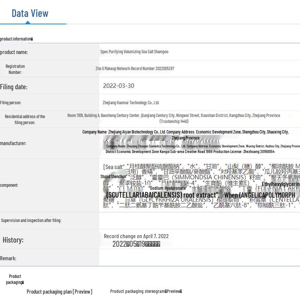Viewport: 300px width, 300px height.
Task: Click the manufacturer row label
Action: click(x=13, y=143)
